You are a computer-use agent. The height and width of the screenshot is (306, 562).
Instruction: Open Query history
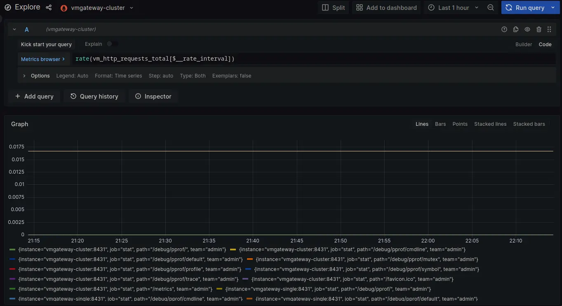(x=94, y=96)
